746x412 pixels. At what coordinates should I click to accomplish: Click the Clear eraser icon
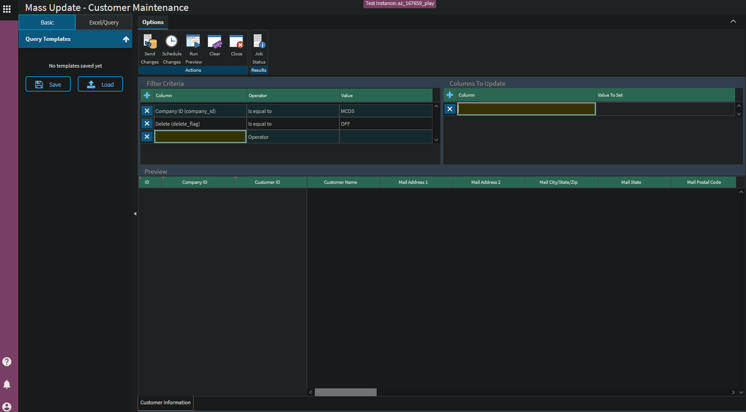(215, 43)
